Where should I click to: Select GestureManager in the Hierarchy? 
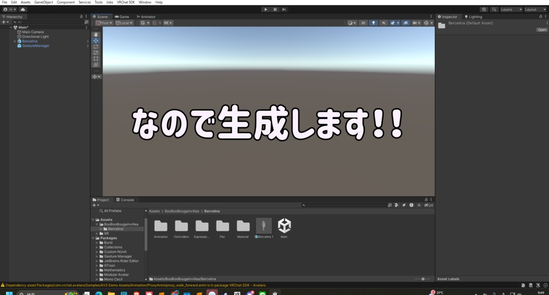point(35,46)
